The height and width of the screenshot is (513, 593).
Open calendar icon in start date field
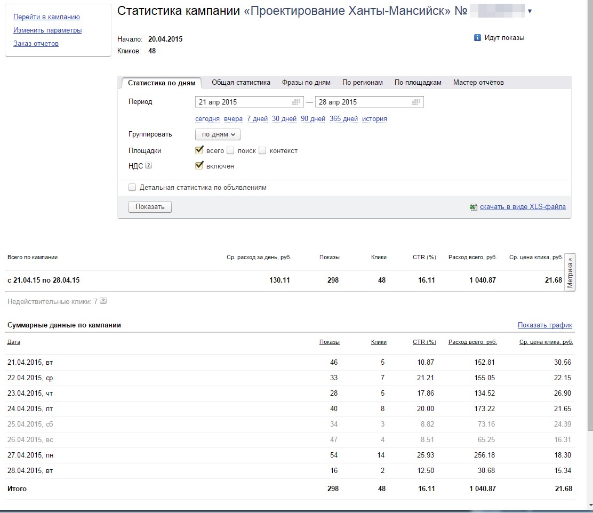296,102
